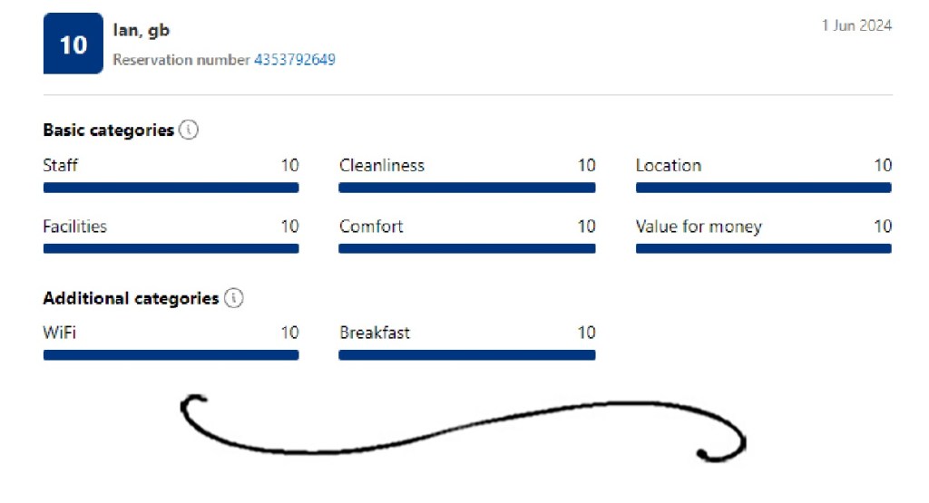Click the Value for money progress bar
Screen dimensions: 929x503
click(763, 248)
